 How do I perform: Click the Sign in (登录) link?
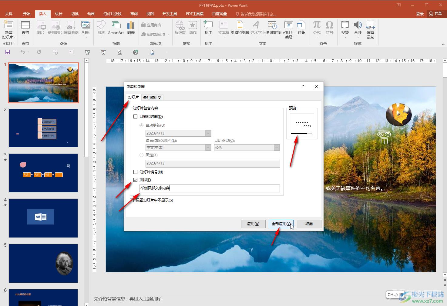(420, 14)
